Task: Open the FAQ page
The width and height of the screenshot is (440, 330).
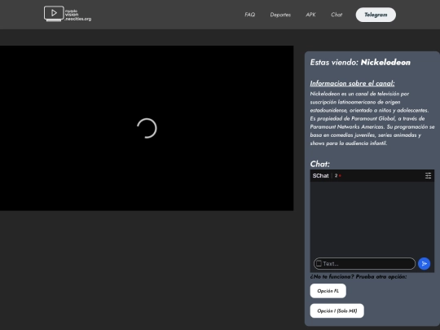Action: (x=250, y=15)
